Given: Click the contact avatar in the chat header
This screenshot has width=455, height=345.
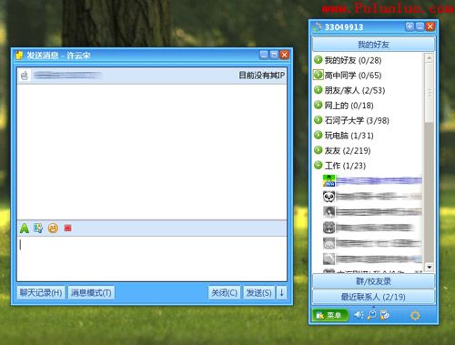Looking at the screenshot, I should 25,76.
